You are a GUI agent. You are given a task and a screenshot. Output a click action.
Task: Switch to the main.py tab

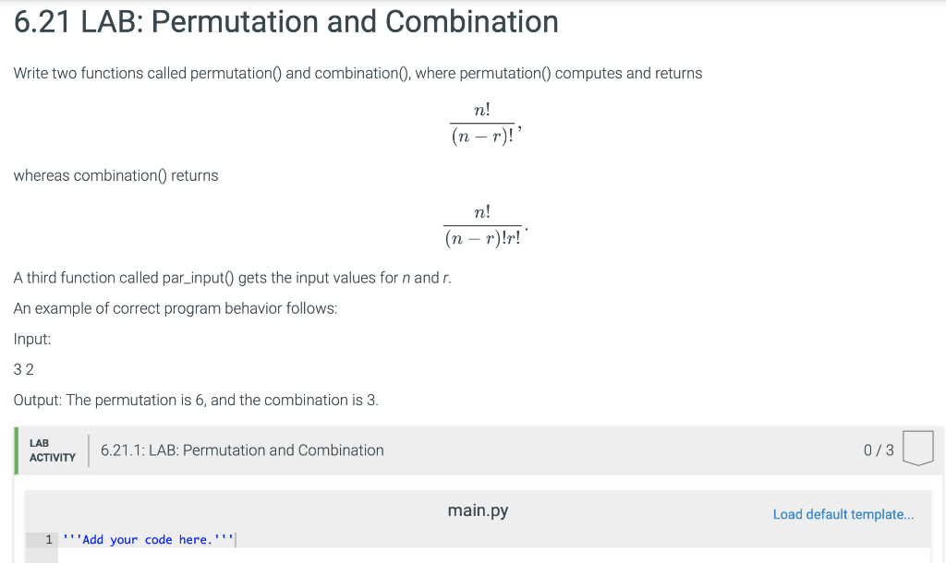pos(478,509)
